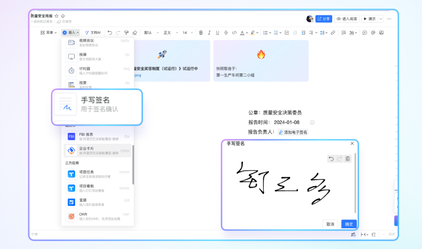Star the 质量安全周报 document
Viewport: 422px width, 249px height.
point(57,16)
